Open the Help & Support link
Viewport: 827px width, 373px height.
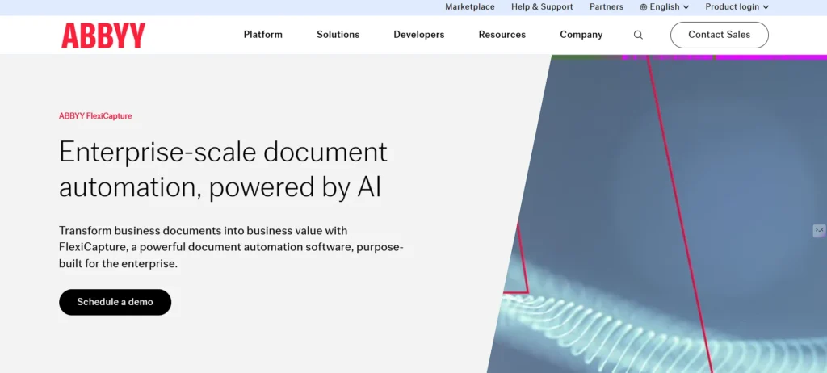tap(542, 6)
